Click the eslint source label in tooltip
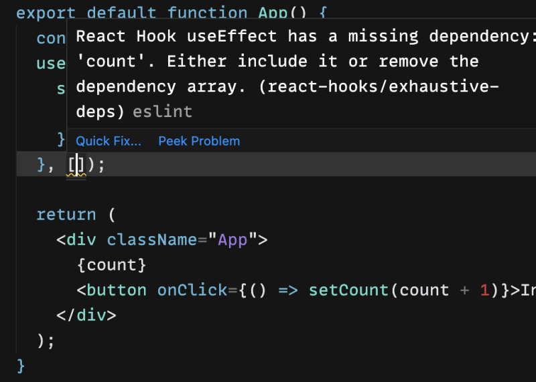Image resolution: width=536 pixels, height=382 pixels. click(x=162, y=112)
